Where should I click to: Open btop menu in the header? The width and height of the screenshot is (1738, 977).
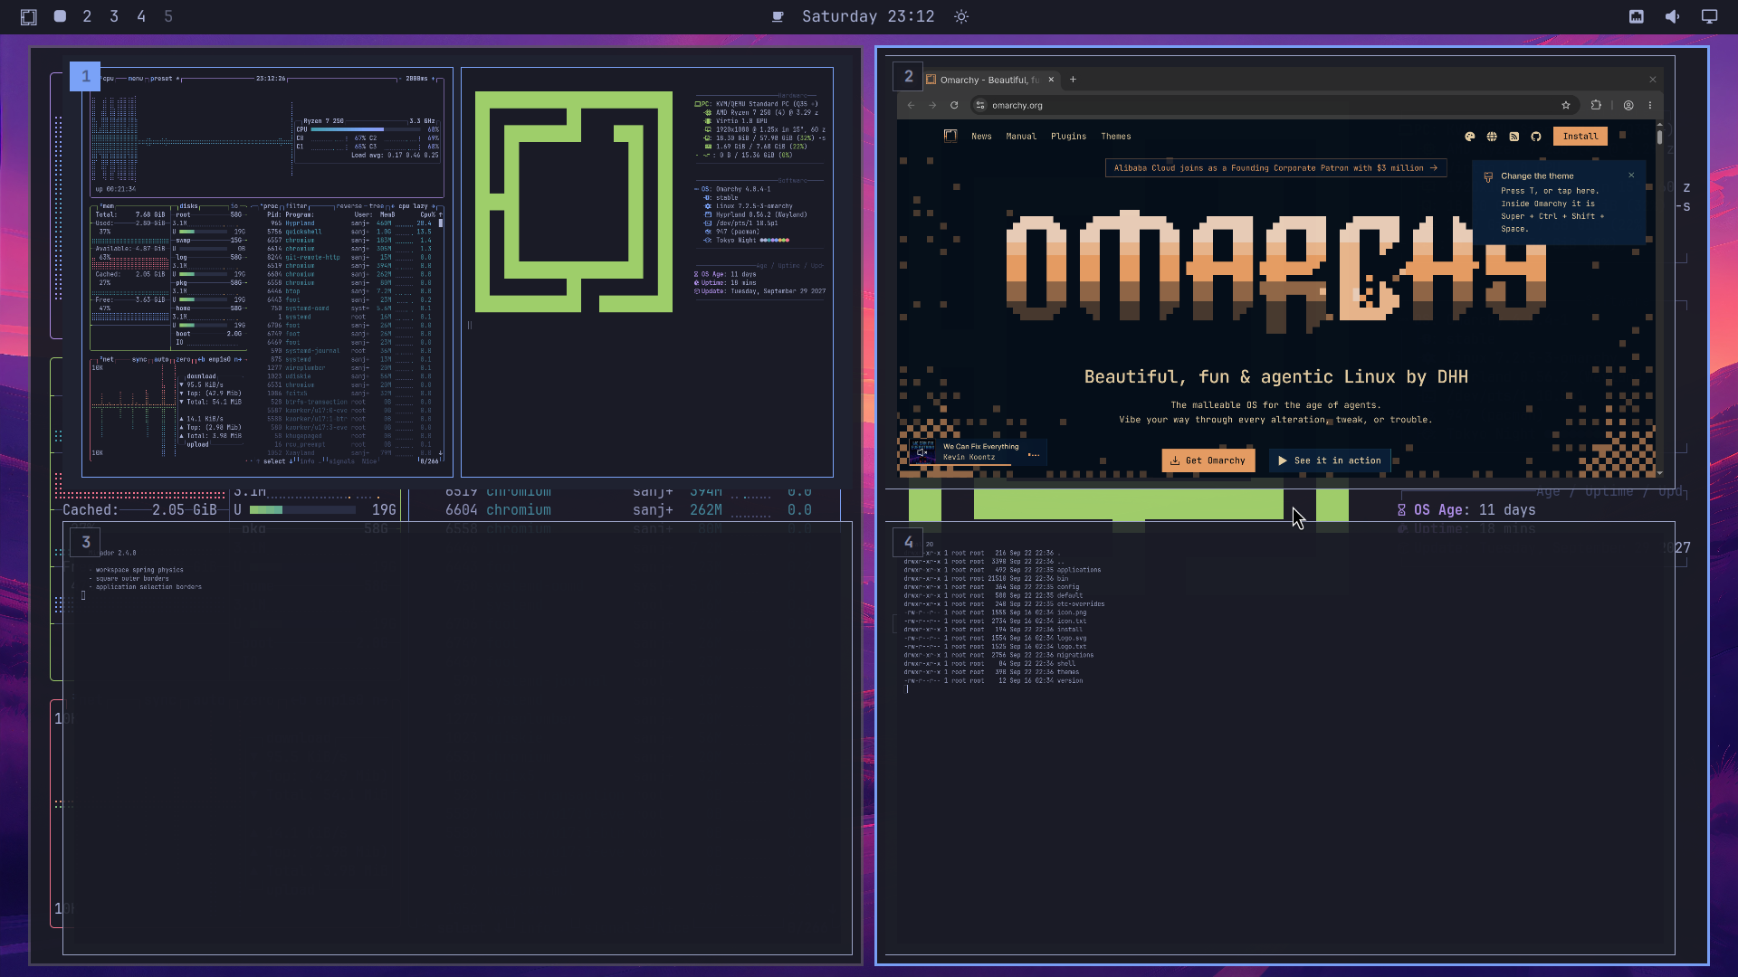(136, 79)
